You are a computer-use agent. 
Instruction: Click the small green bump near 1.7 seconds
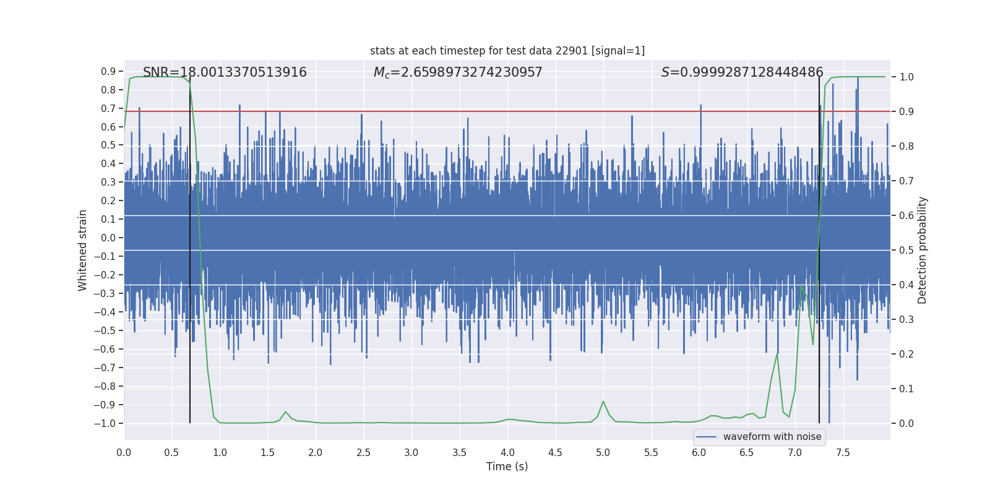tap(285, 412)
